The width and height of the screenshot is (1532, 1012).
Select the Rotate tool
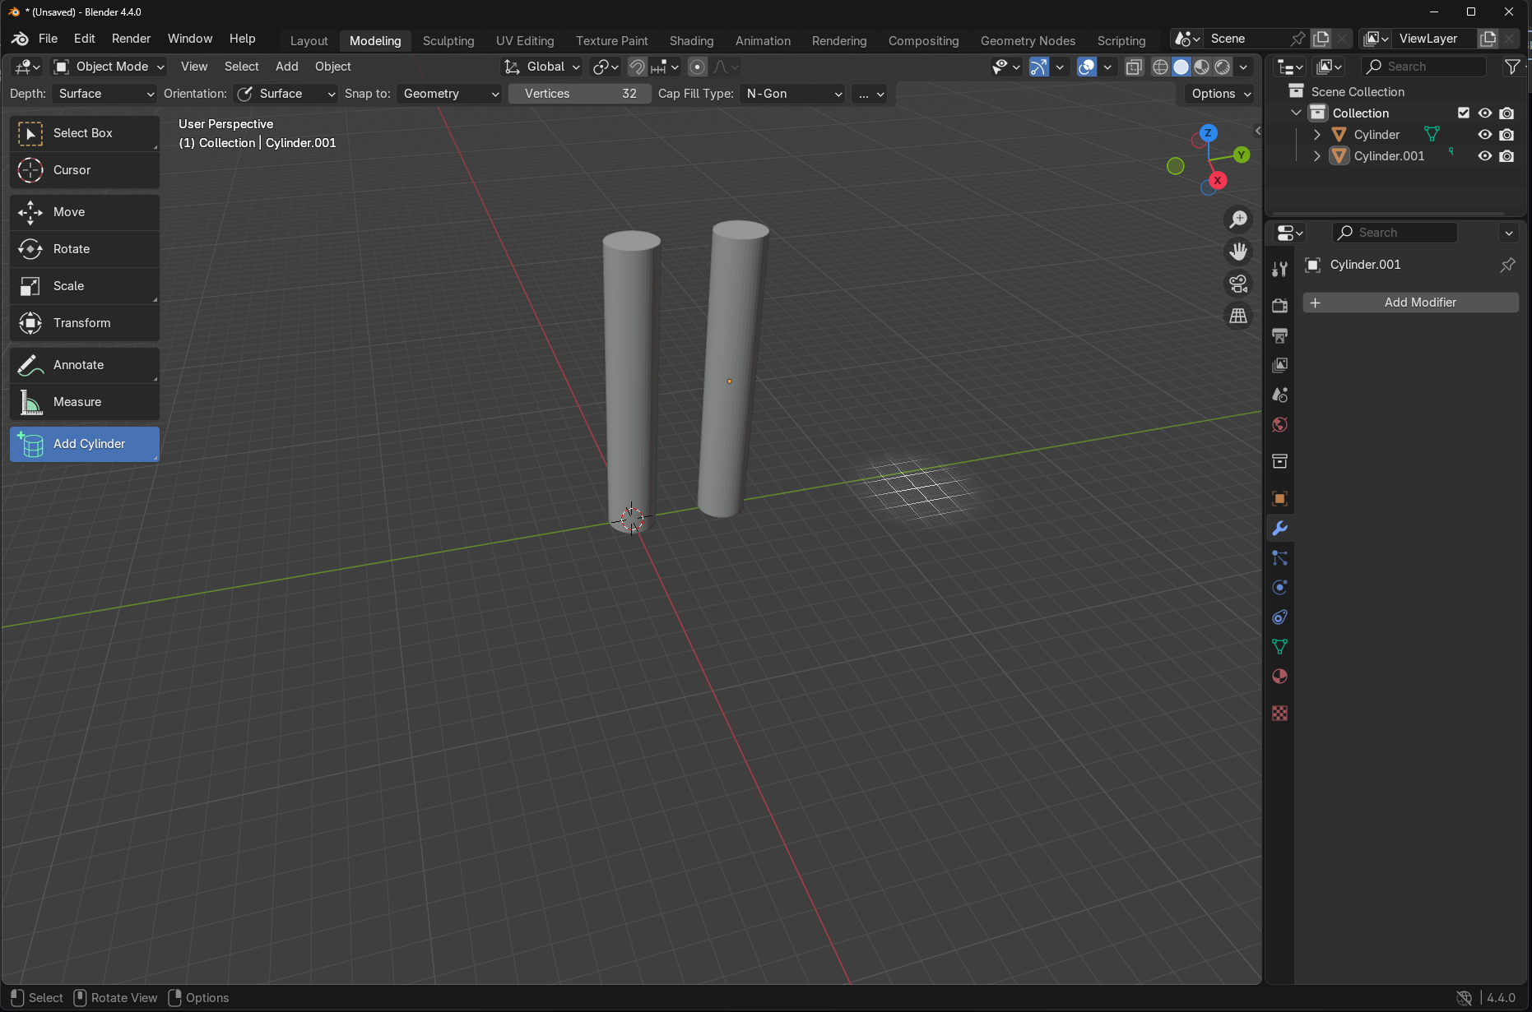click(x=84, y=249)
